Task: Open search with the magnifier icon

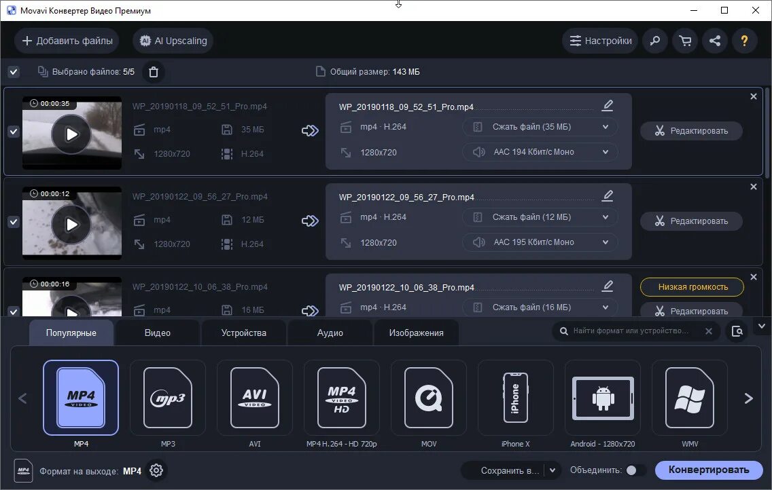Action: point(654,41)
